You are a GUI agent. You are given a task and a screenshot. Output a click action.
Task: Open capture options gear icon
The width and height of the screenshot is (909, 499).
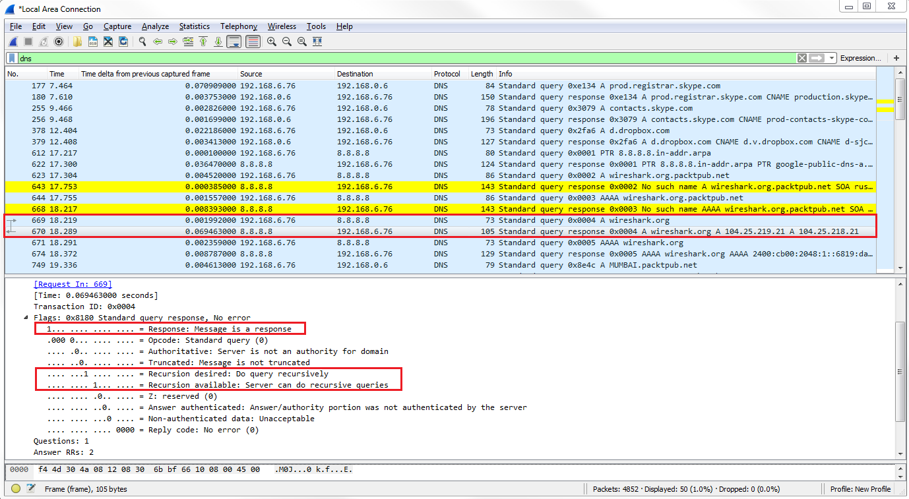pos(59,42)
